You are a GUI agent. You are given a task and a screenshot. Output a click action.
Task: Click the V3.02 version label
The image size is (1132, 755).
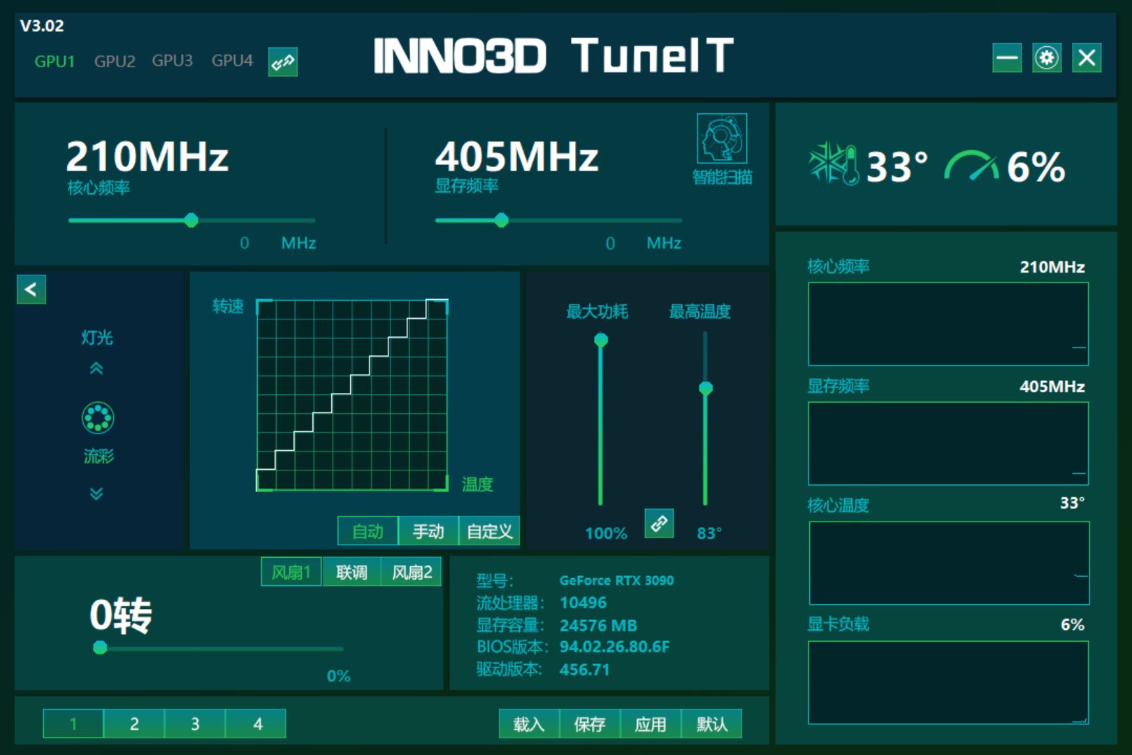pos(42,26)
